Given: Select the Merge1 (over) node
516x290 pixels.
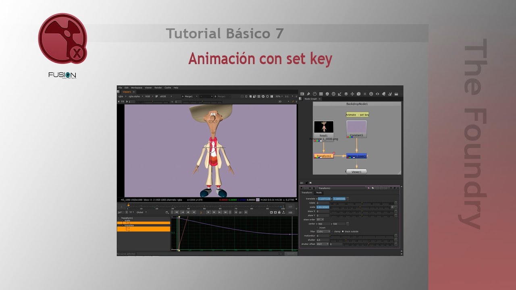Looking at the screenshot, I should (x=356, y=156).
